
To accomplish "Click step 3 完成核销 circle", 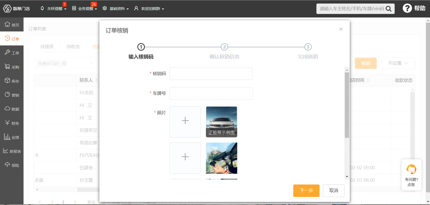I will (x=308, y=47).
